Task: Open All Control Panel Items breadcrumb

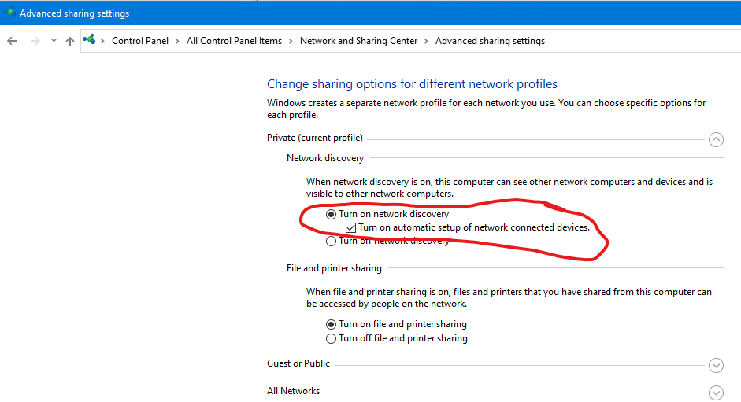Action: pos(234,41)
